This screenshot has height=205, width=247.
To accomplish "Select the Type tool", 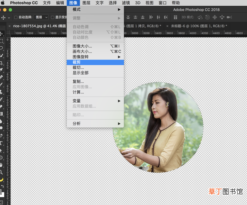I will (x=1, y=143).
